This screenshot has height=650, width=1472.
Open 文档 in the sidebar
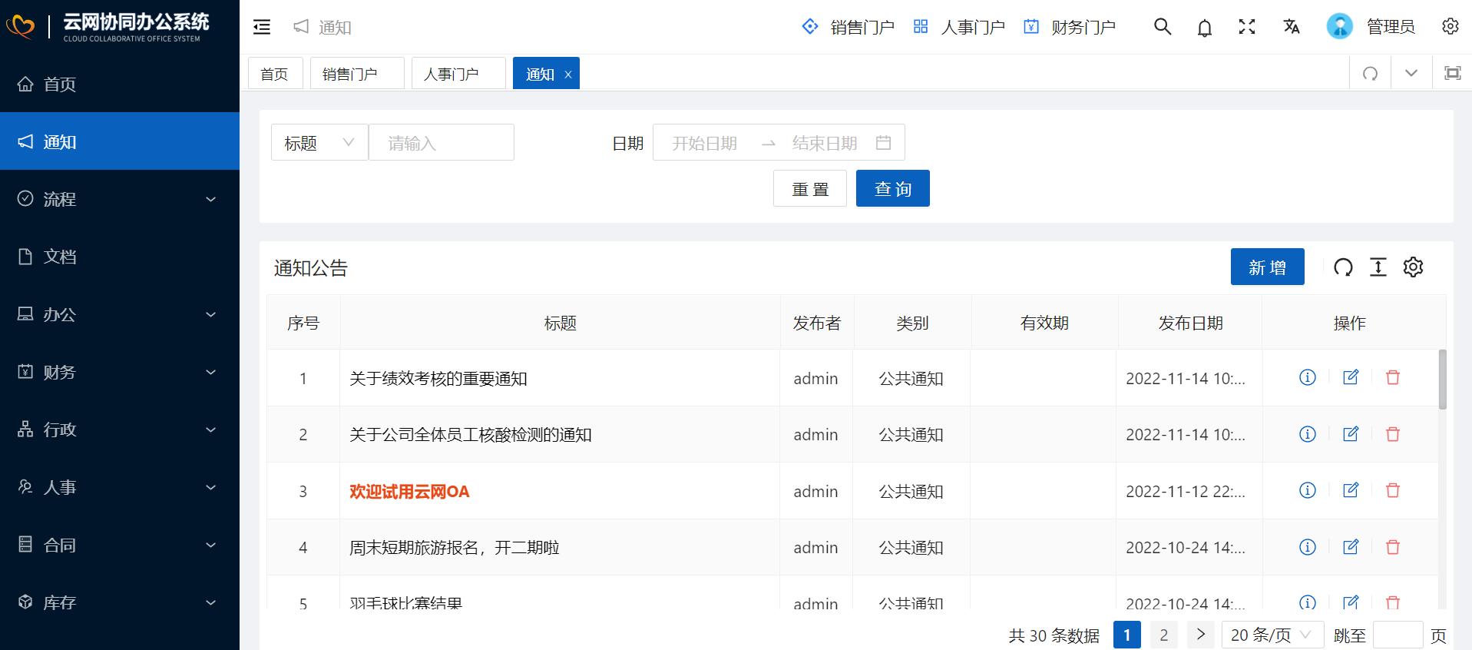120,257
